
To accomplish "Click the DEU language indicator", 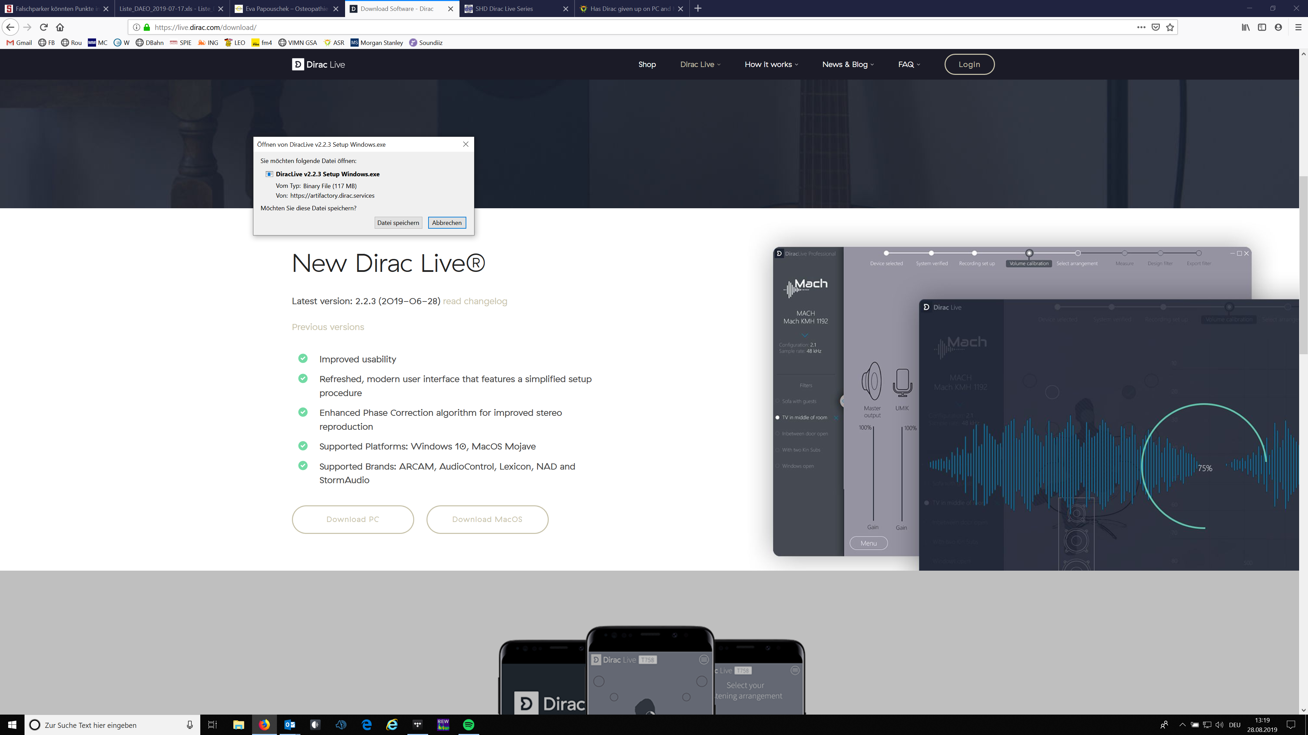I will [1235, 725].
